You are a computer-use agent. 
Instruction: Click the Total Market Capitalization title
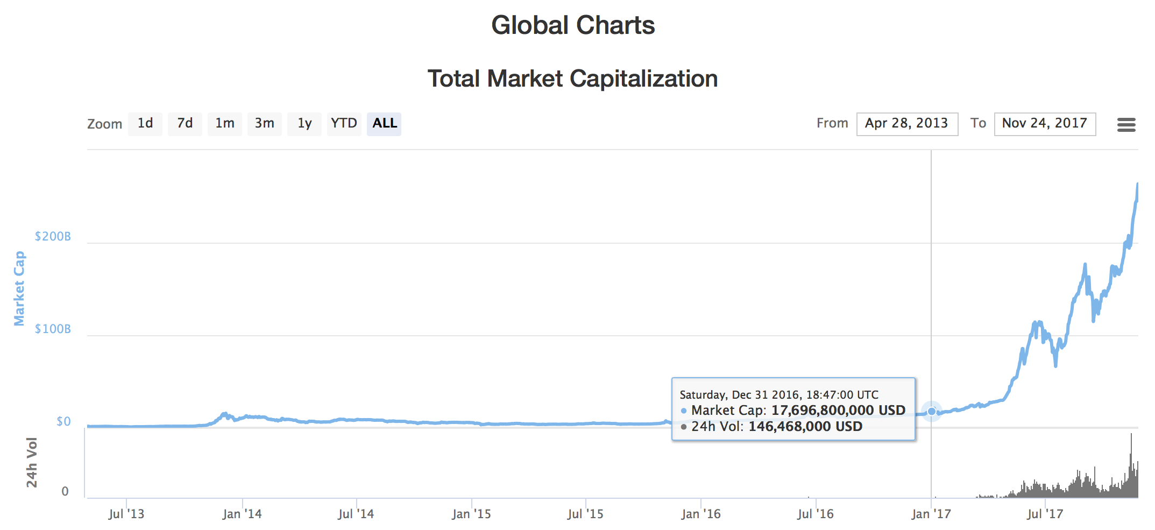(572, 79)
